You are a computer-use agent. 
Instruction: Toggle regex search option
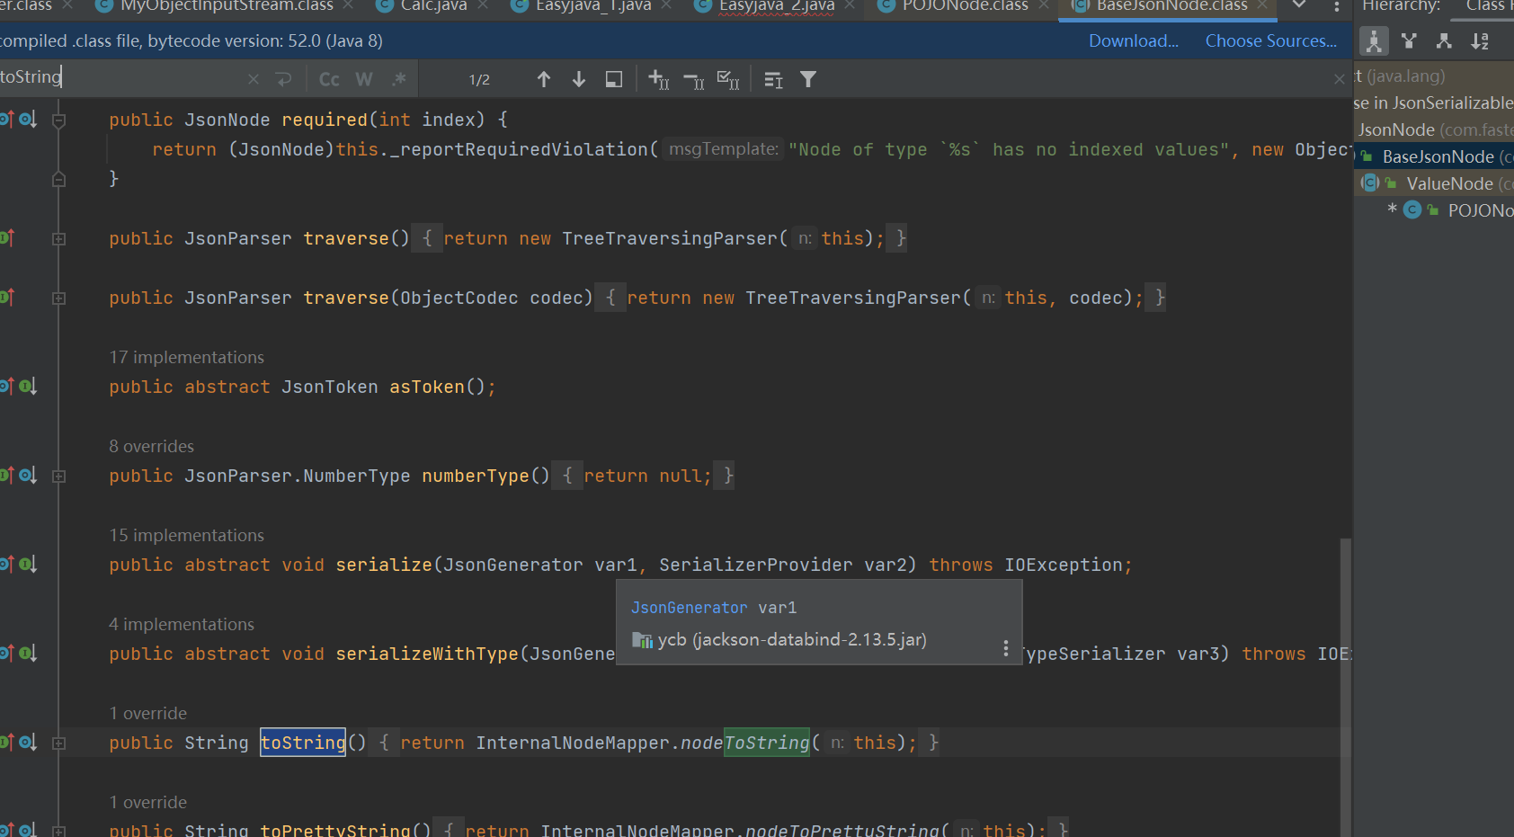pos(399,79)
